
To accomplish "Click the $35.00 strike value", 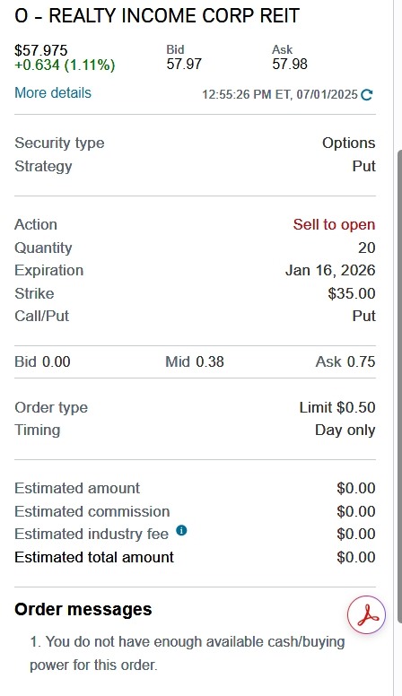I will pos(352,293).
